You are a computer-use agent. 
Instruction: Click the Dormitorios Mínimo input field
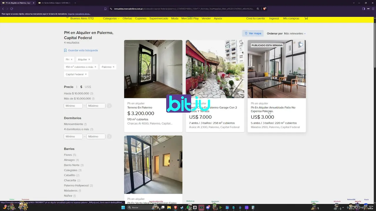point(73,137)
